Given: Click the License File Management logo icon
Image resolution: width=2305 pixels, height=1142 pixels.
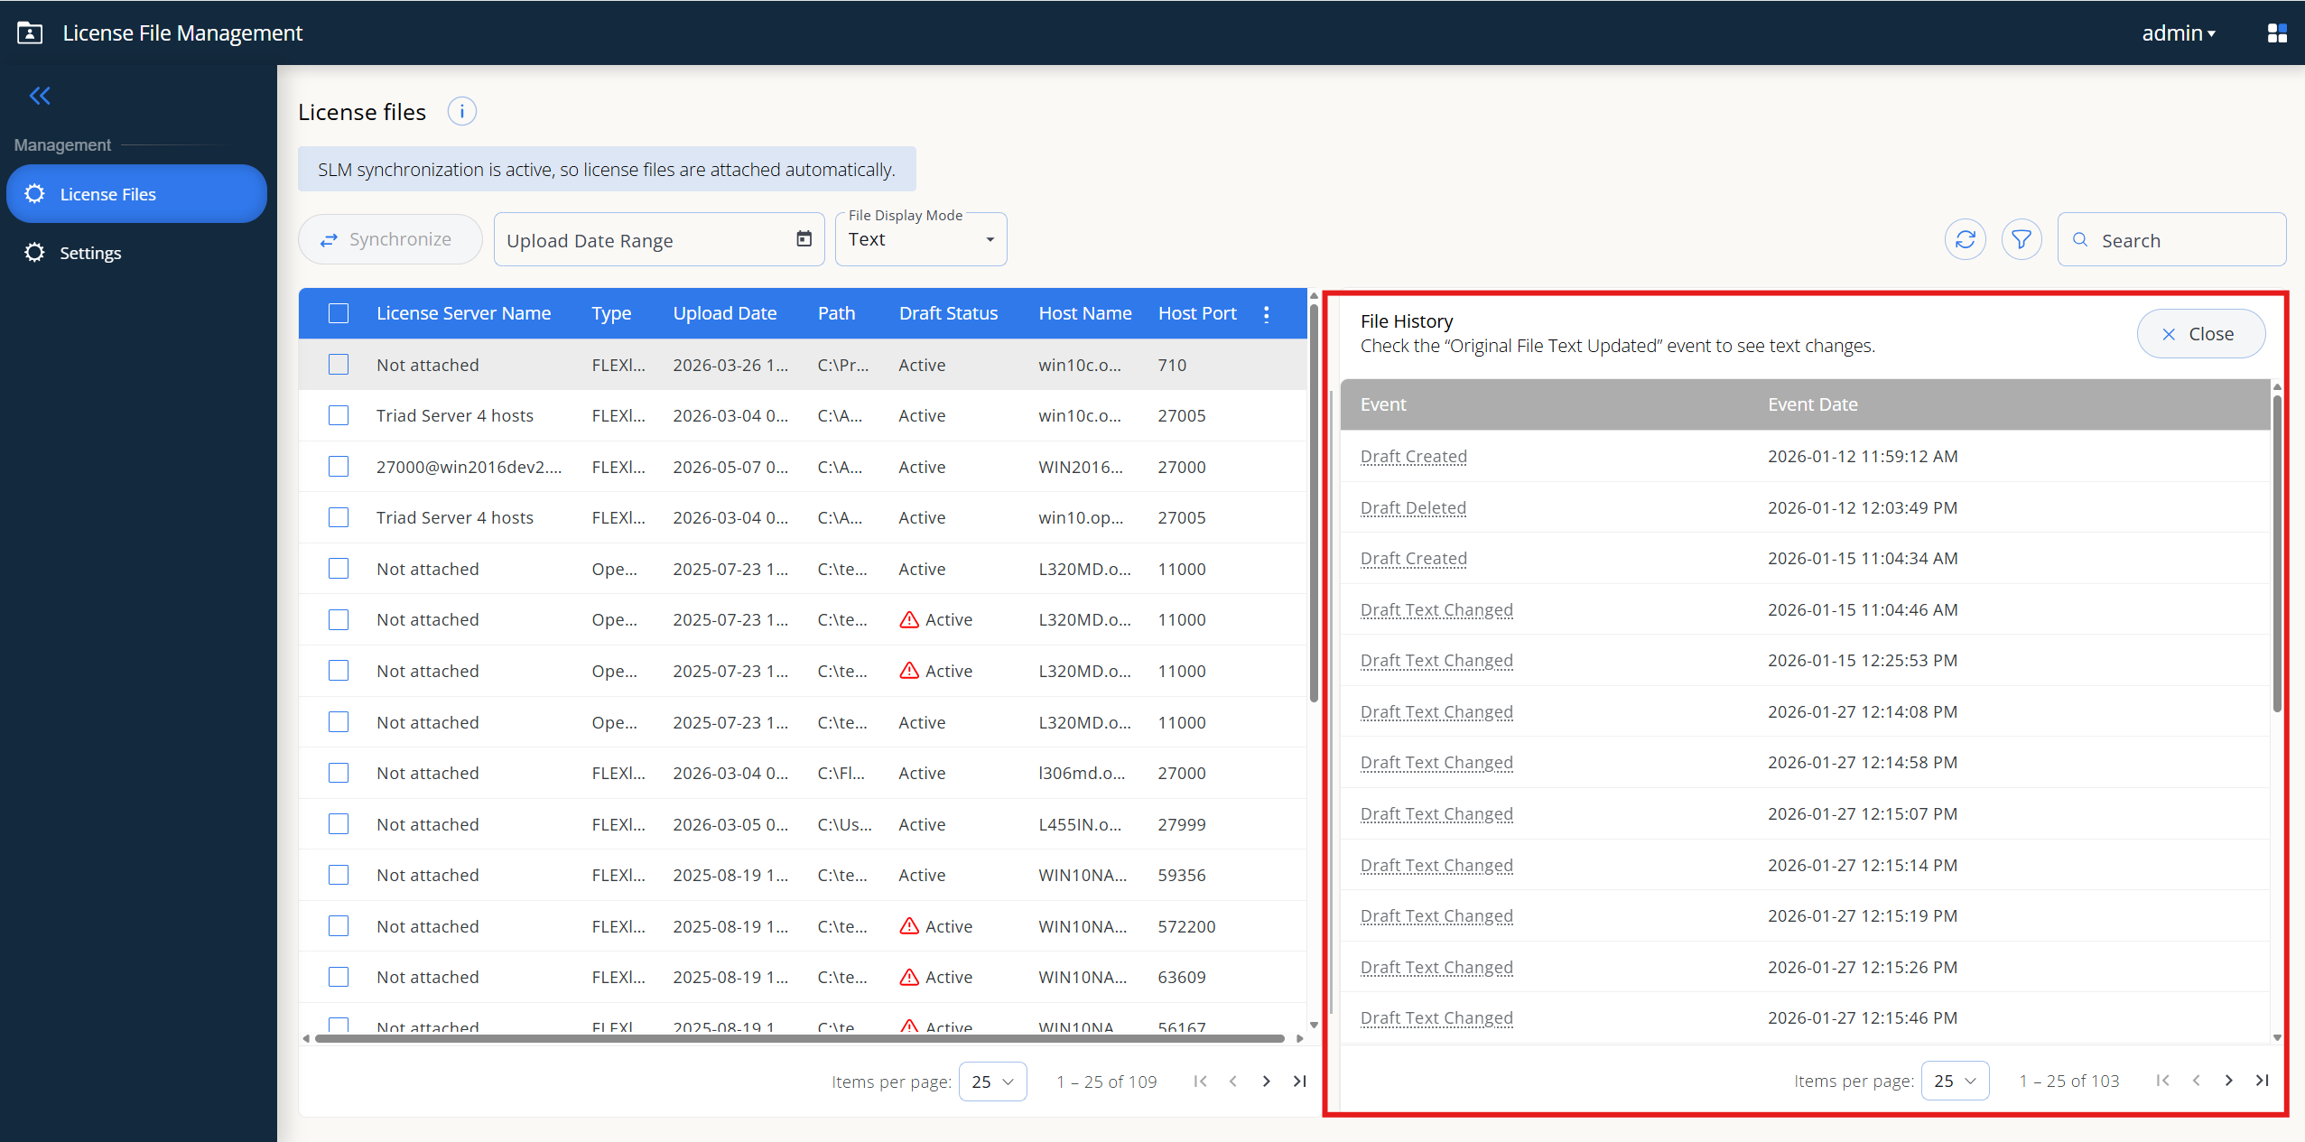Looking at the screenshot, I should (30, 33).
